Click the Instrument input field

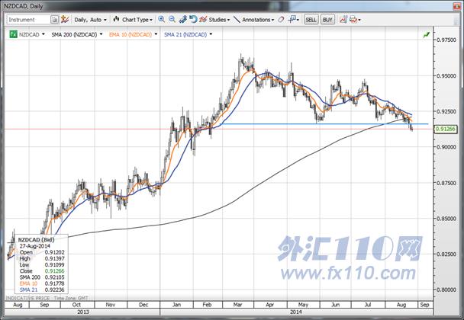(29, 20)
